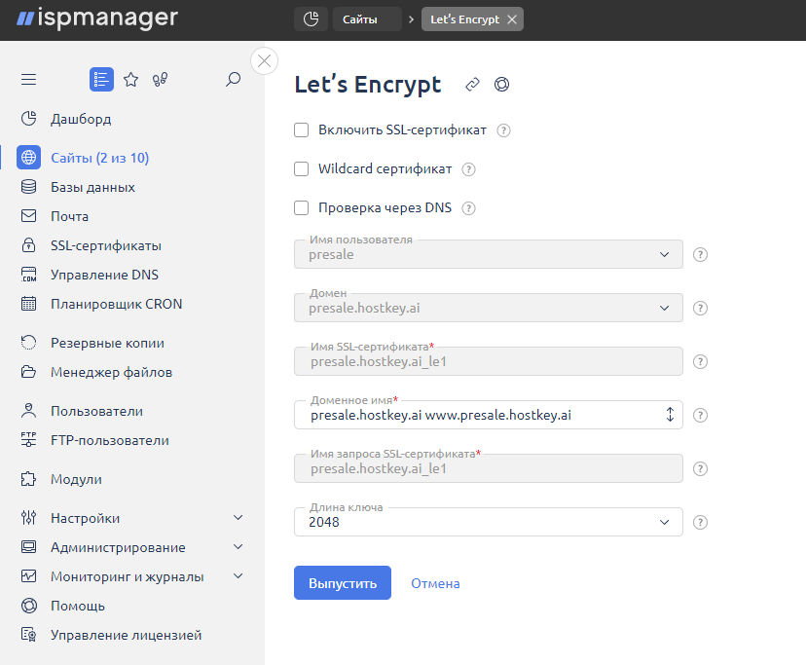Click the folder icon beside Менеджер файлов
The width and height of the screenshot is (806, 665).
(x=29, y=372)
